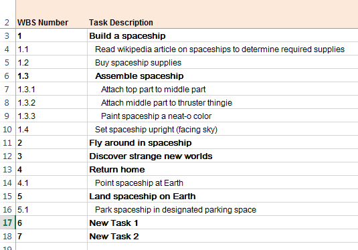The width and height of the screenshot is (358, 250).
Task: Select the 'Fly around in spaceship' cell
Action: click(x=223, y=142)
